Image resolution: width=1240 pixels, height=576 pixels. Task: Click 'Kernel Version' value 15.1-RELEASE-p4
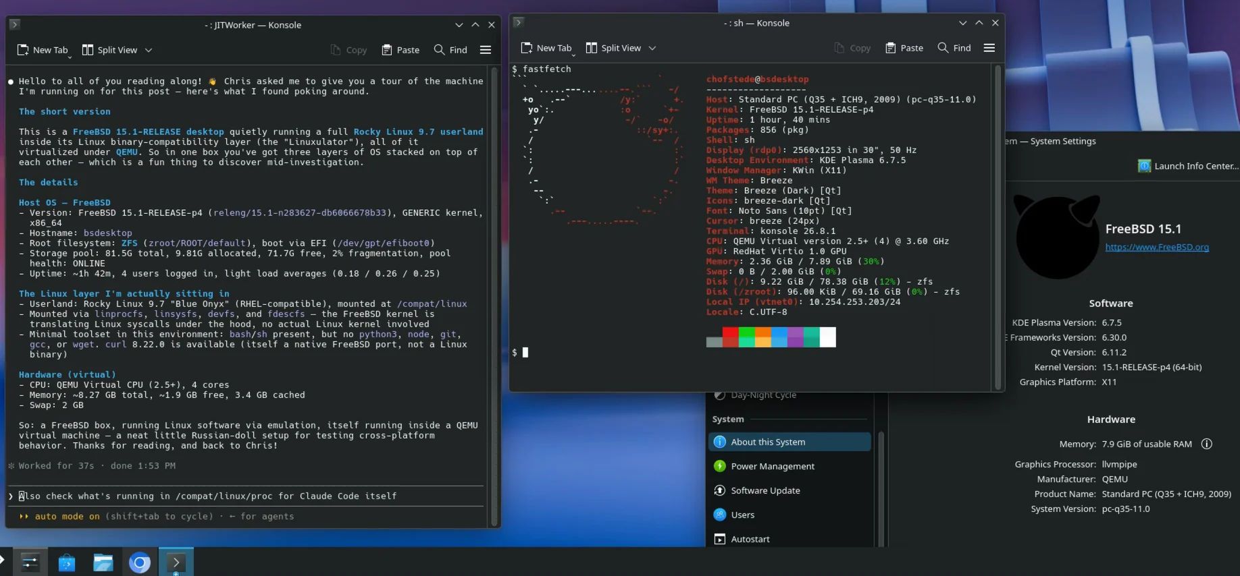[1152, 367]
